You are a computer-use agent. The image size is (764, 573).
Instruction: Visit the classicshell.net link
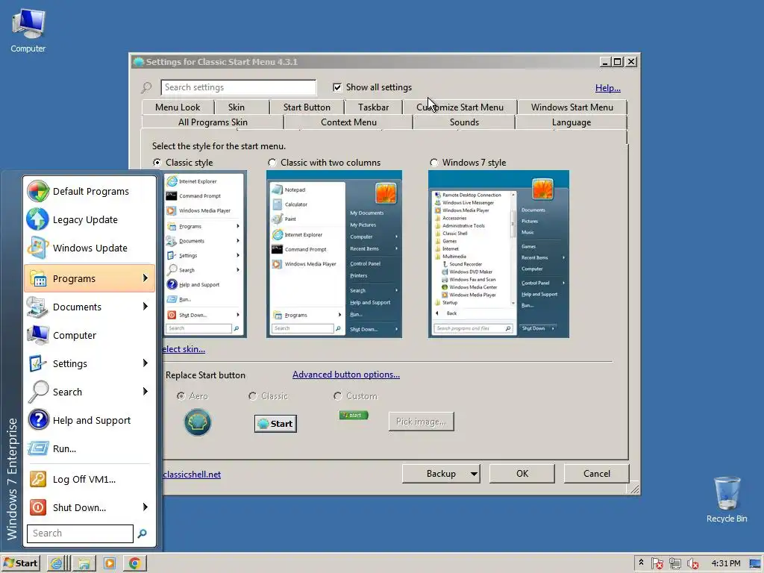(x=192, y=475)
